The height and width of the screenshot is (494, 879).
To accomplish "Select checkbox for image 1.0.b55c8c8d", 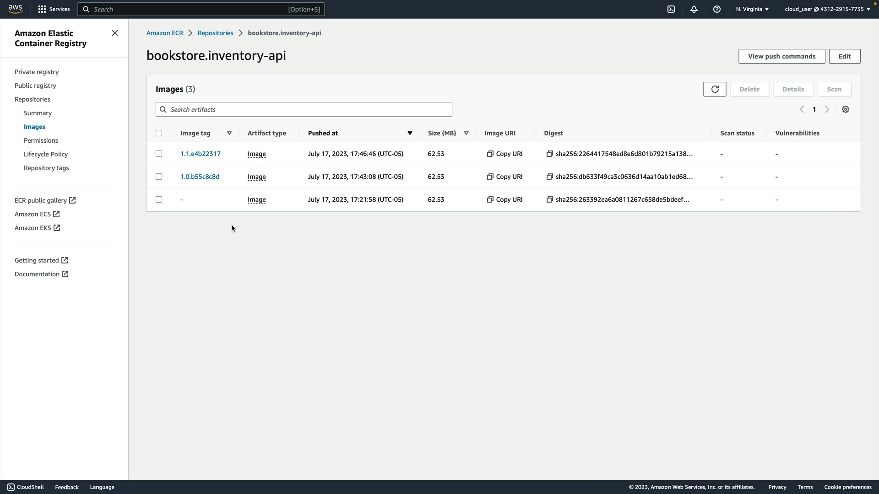I will coord(159,177).
